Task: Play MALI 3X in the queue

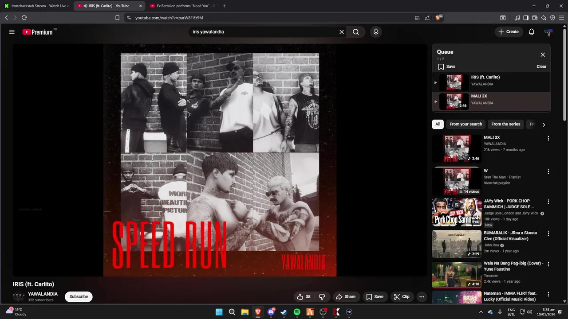Action: [x=491, y=101]
